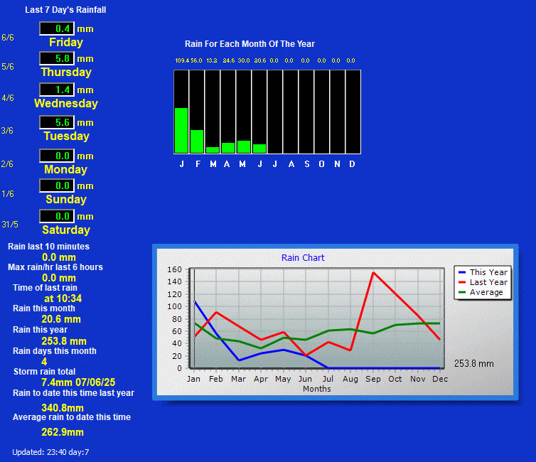The image size is (536, 462).
Task: Click the Friday day label
Action: [x=66, y=43]
